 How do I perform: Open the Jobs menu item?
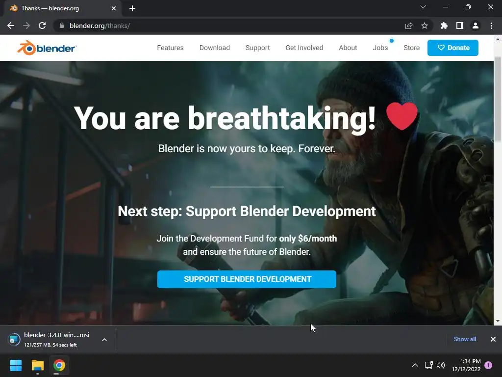click(x=380, y=48)
